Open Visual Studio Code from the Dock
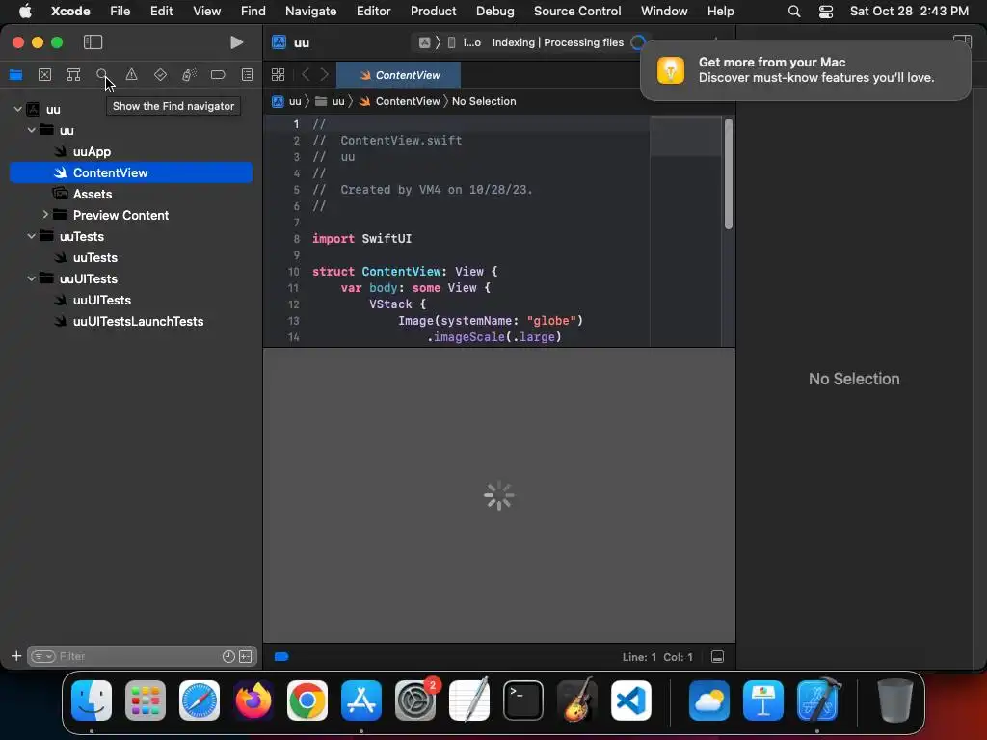This screenshot has width=987, height=740. pyautogui.click(x=631, y=700)
